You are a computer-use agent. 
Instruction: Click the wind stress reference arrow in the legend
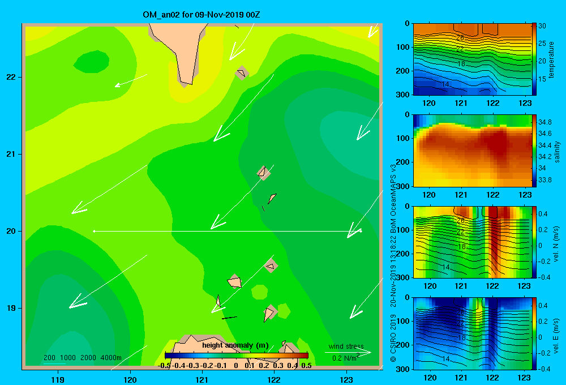pyautogui.click(x=348, y=352)
